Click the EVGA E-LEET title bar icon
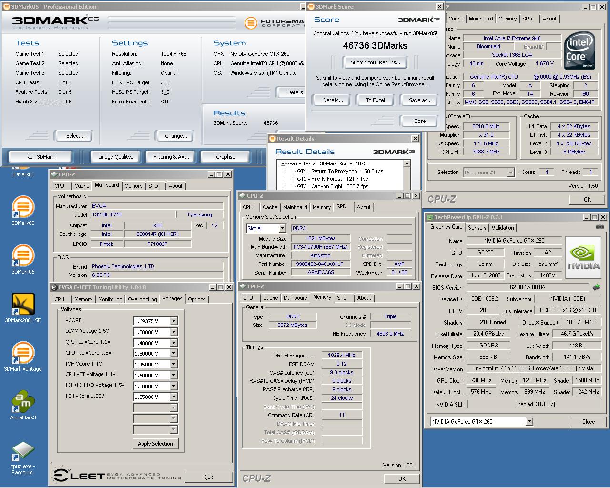Image resolution: width=610 pixels, height=488 pixels. point(54,287)
